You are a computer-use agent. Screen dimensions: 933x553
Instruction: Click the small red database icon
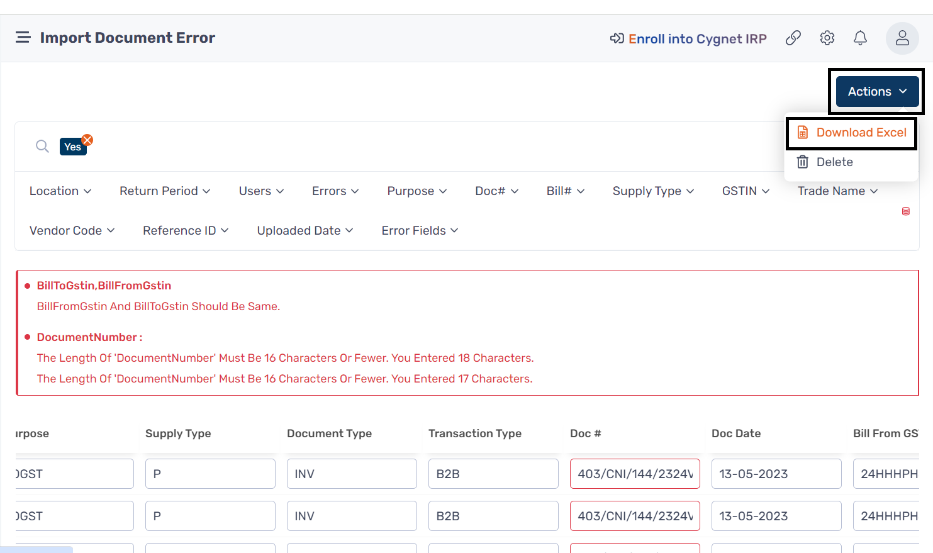point(906,211)
